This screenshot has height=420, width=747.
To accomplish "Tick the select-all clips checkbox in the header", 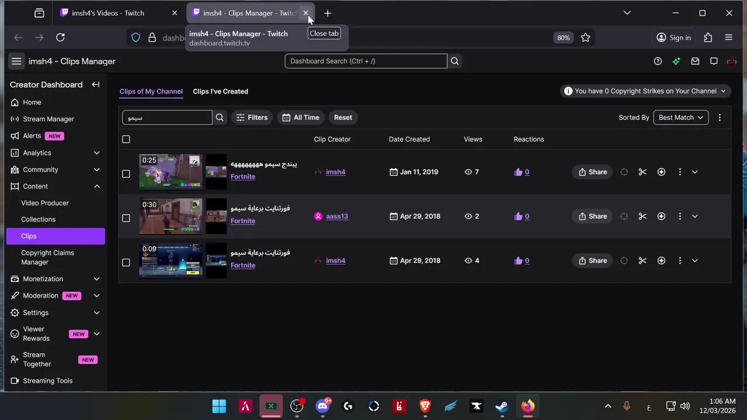I will (126, 139).
